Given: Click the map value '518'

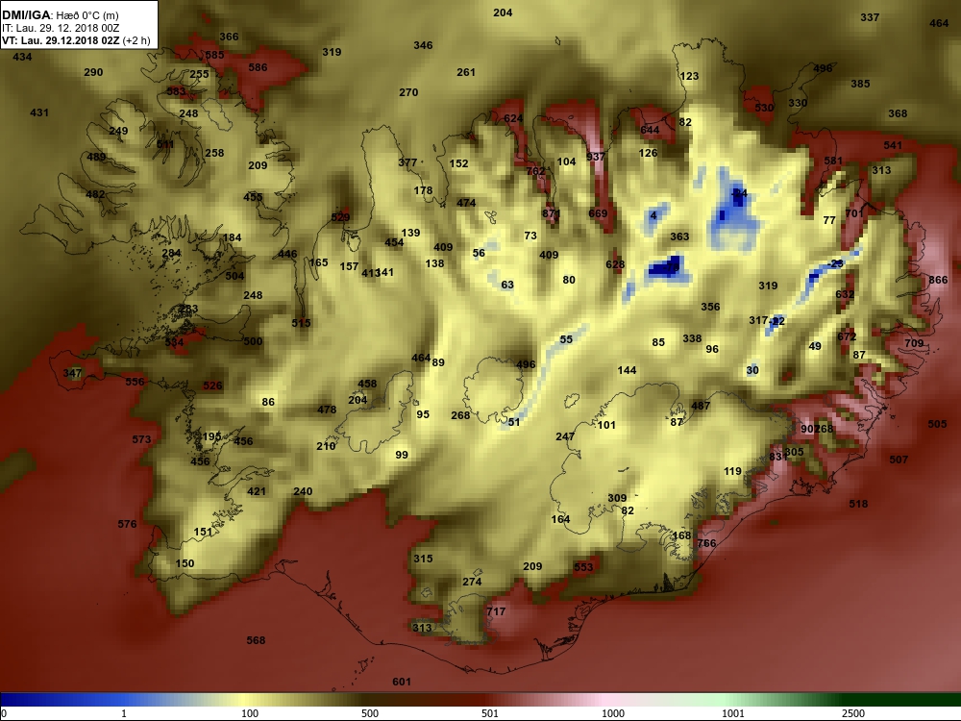Looking at the screenshot, I should 858,504.
